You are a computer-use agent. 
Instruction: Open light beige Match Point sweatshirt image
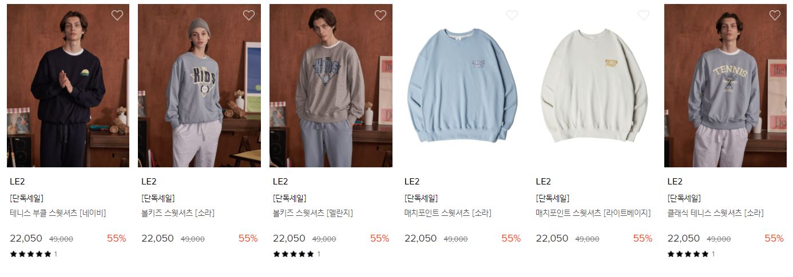[594, 86]
